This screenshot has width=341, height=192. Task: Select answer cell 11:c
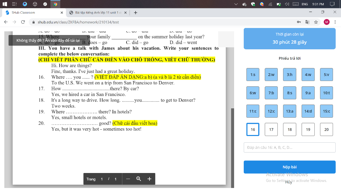click(x=253, y=111)
